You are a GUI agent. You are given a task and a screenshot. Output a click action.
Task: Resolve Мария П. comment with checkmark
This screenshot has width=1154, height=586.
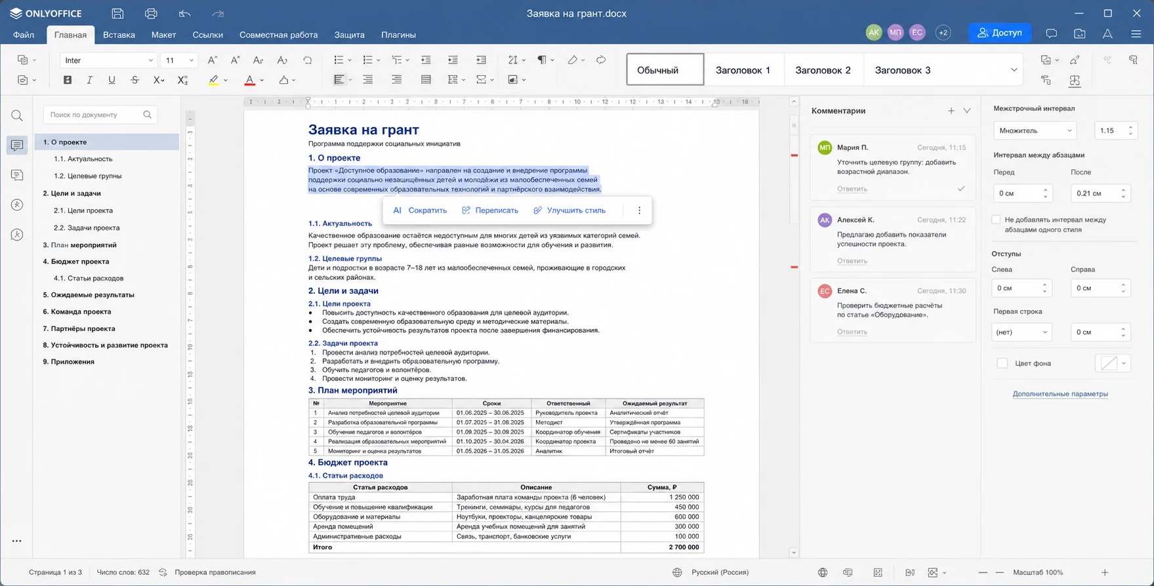point(961,189)
